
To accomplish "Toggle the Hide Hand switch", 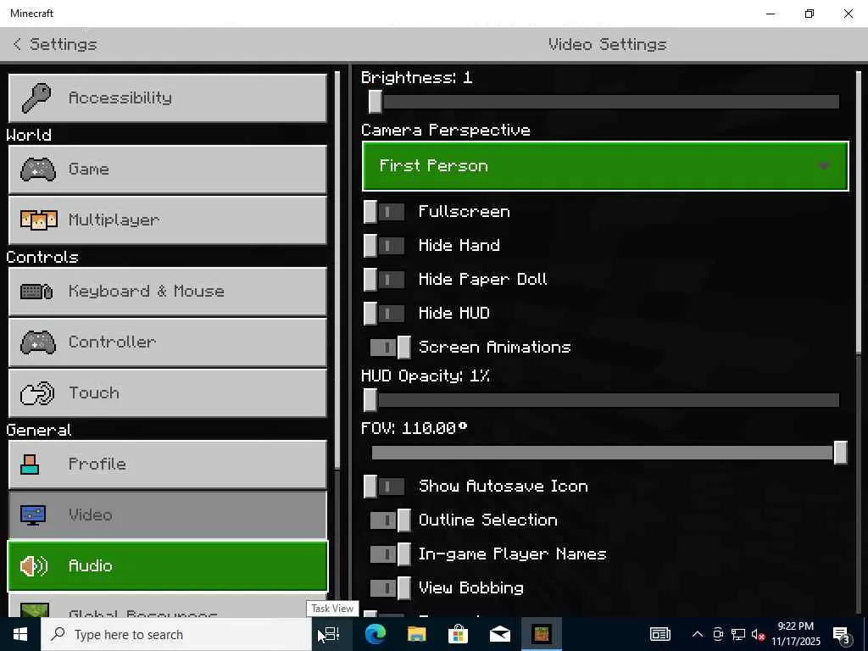I will (384, 246).
